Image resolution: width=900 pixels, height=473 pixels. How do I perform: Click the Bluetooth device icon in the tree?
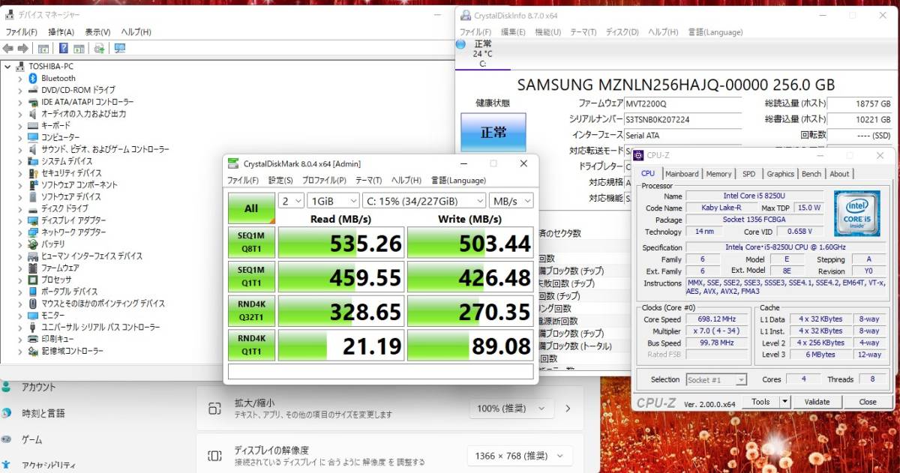(x=33, y=78)
